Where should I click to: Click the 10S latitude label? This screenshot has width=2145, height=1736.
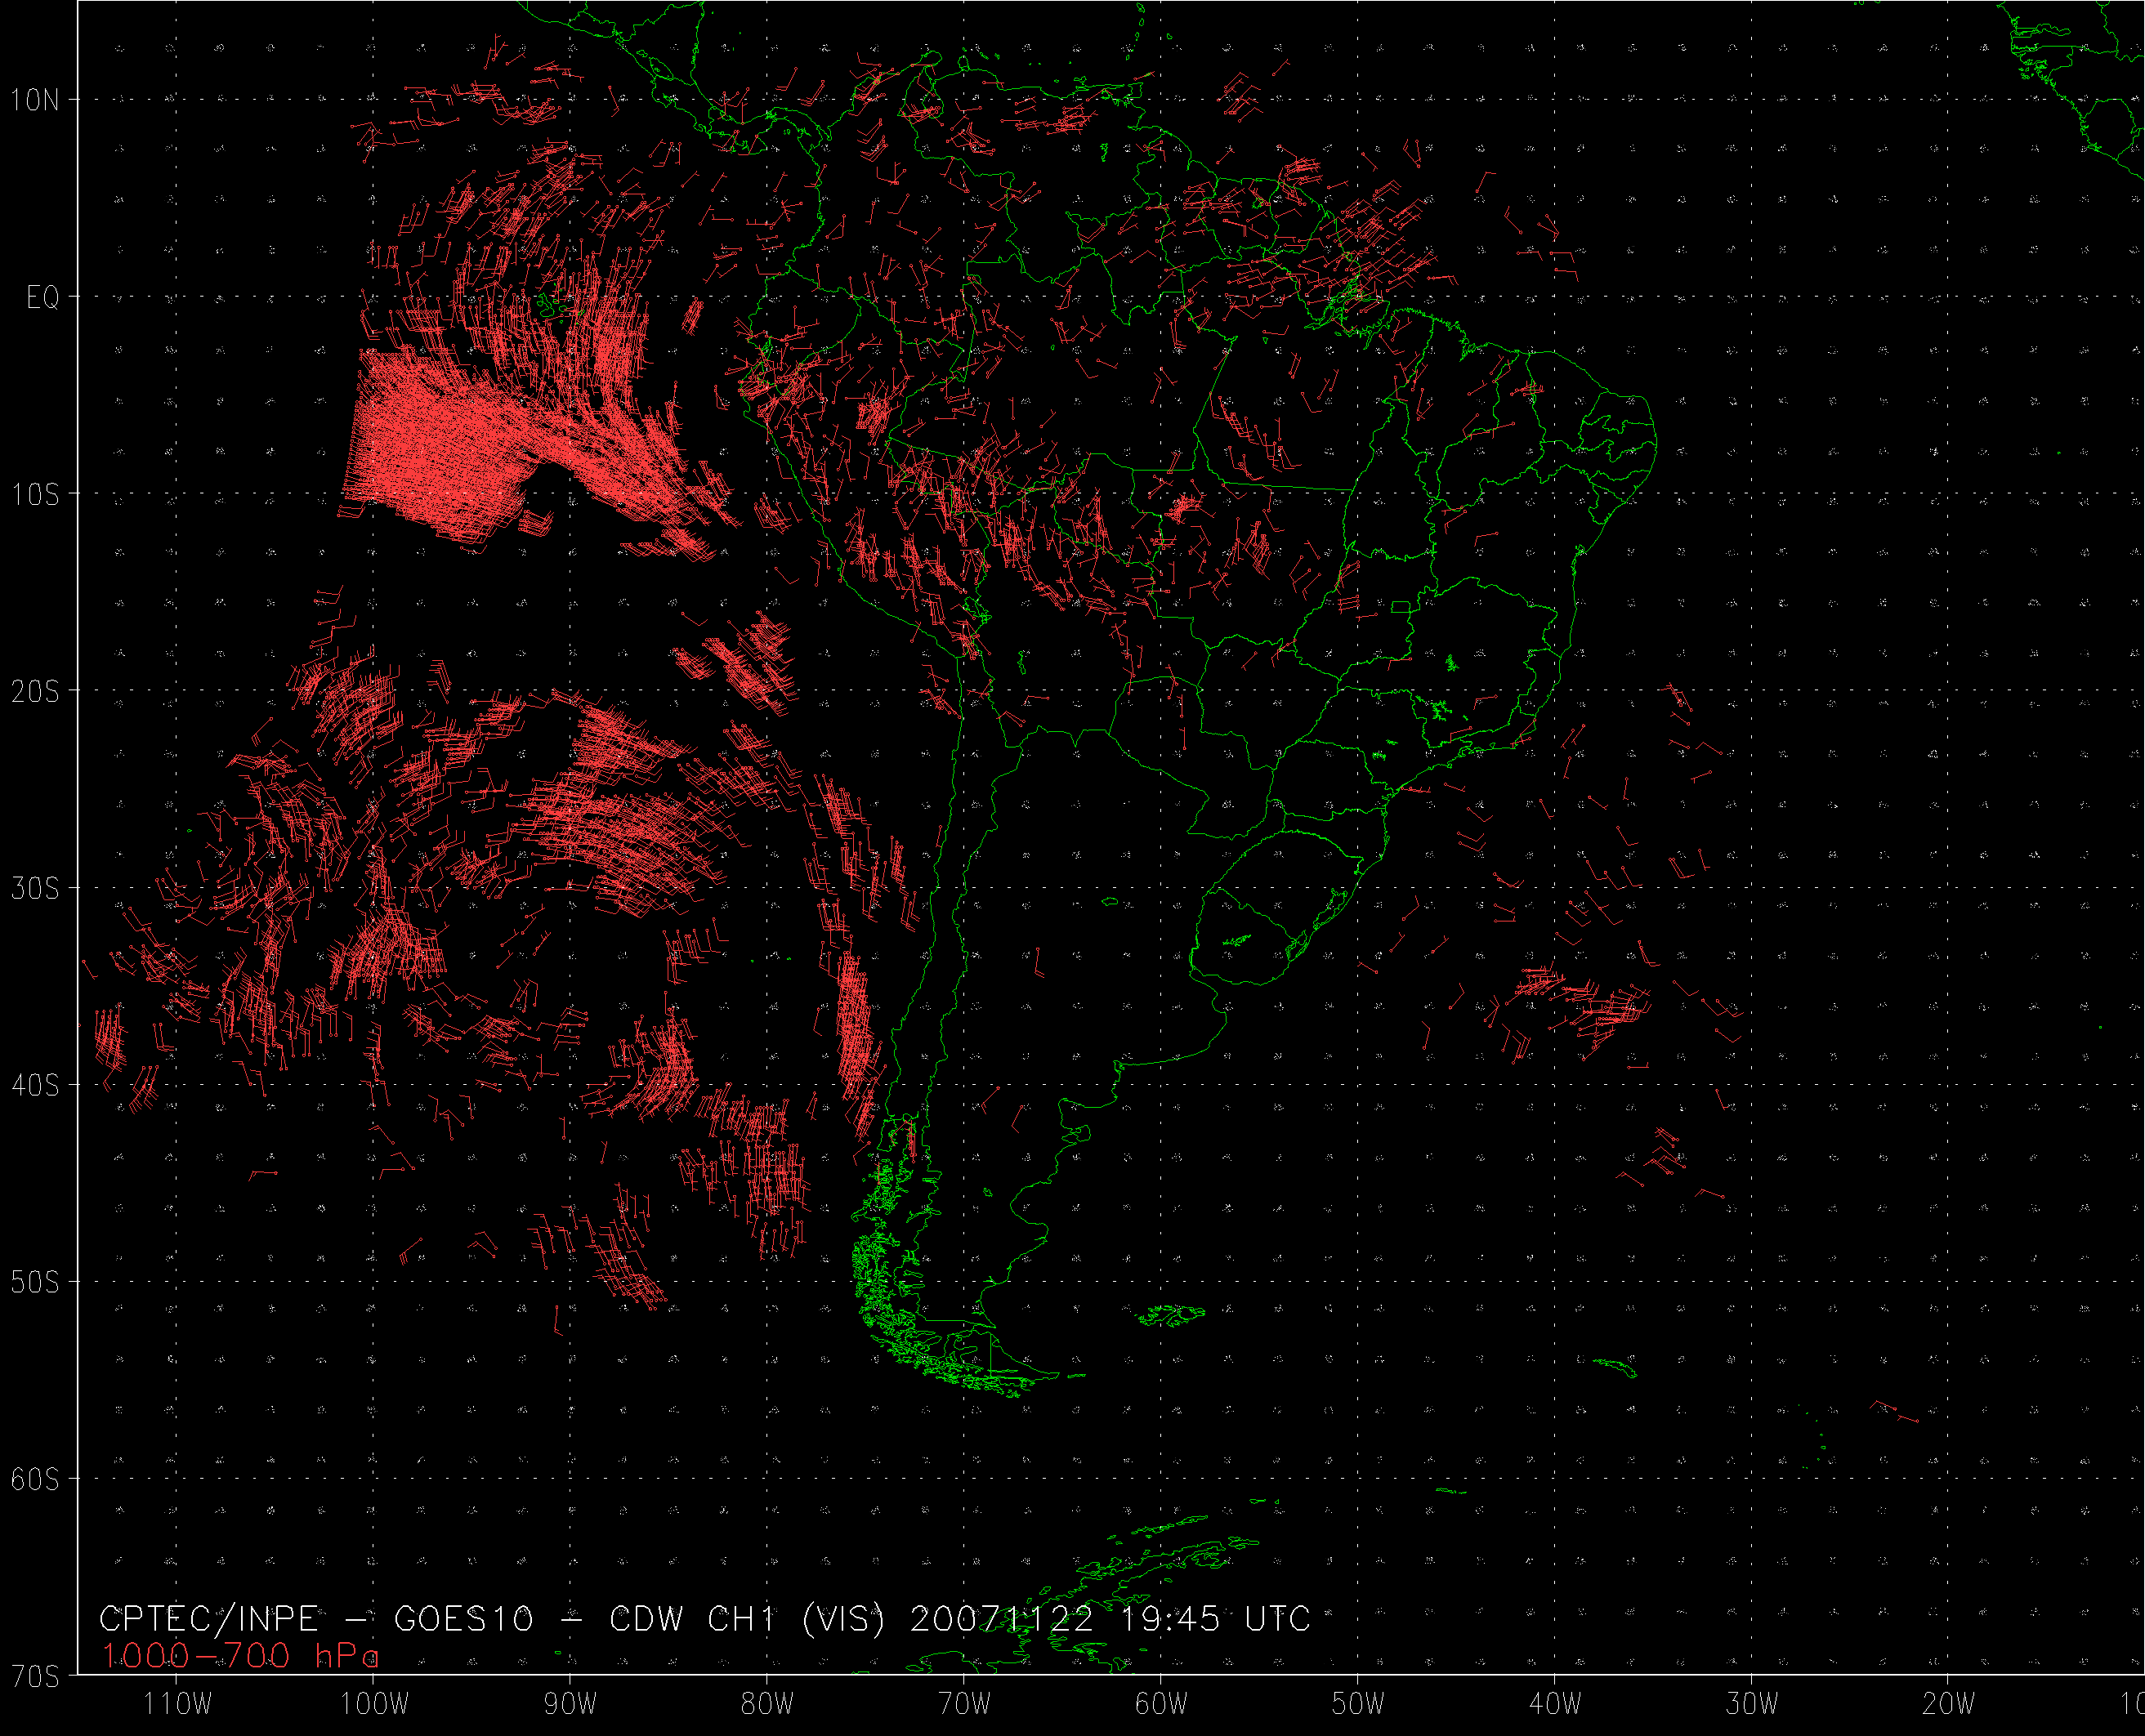point(35,494)
